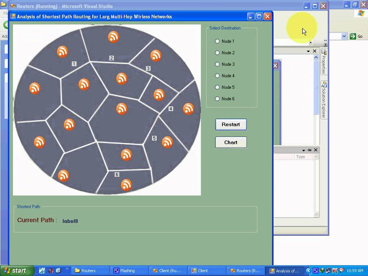
Task: Click router icon right of label 4
Action: point(189,109)
